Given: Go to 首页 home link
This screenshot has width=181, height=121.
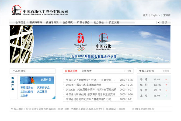Looking at the screenshot, I should point(145,15).
